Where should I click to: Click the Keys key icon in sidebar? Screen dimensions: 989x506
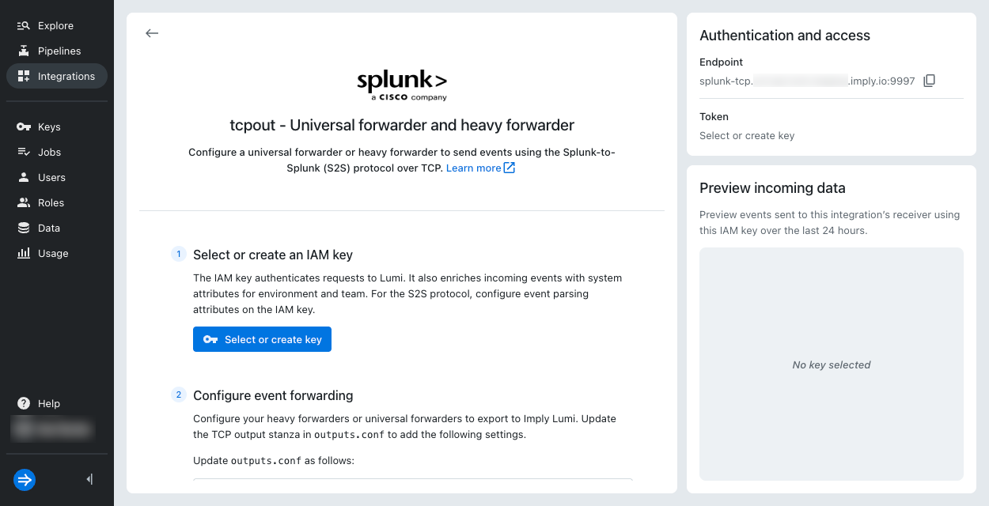(24, 126)
